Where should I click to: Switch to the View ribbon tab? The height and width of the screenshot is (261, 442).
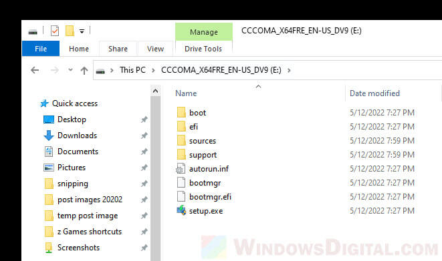click(x=155, y=49)
